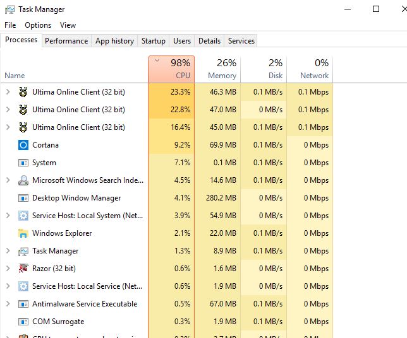Switch to the Performance tab
This screenshot has height=338, width=407.
click(x=66, y=41)
